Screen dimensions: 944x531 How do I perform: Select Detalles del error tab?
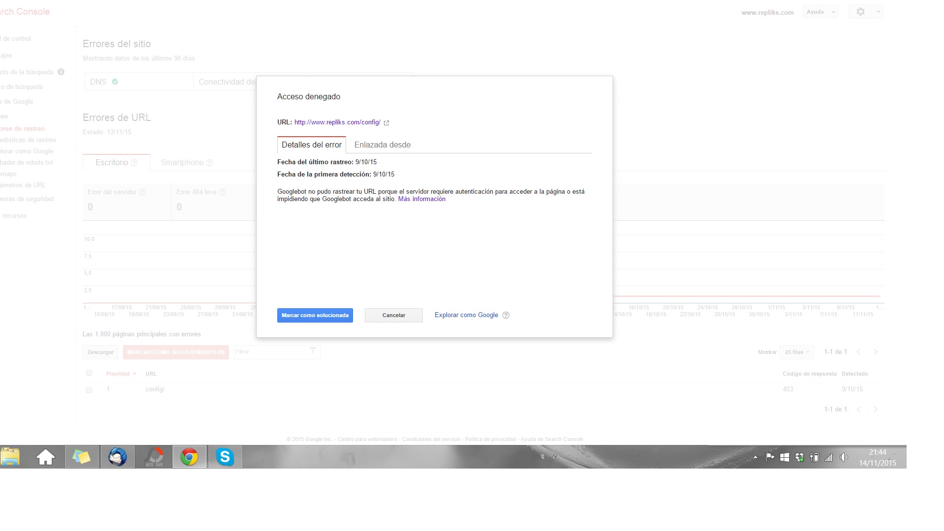point(311,145)
